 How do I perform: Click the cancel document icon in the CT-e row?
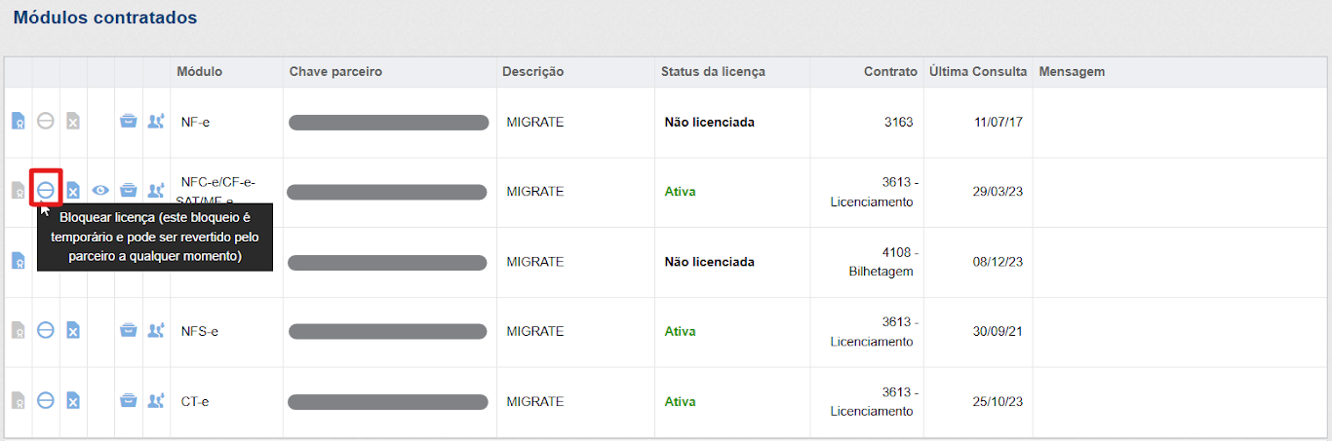click(73, 400)
